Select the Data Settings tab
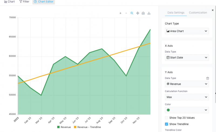This screenshot has width=216, height=132. pyautogui.click(x=176, y=13)
